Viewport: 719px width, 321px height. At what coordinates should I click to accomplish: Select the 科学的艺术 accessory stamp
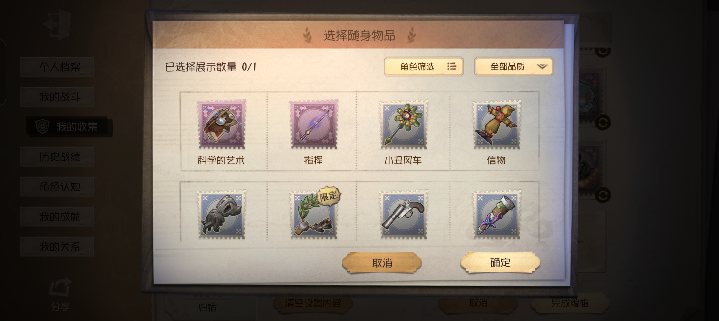coord(221,124)
